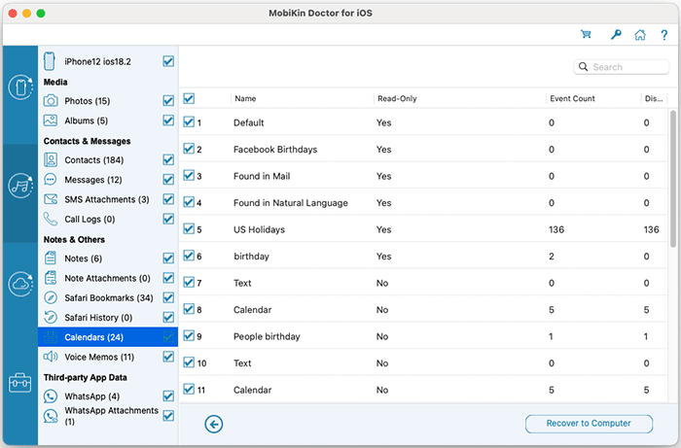This screenshot has width=681, height=448.
Task: Go back with the left arrow button
Action: (214, 424)
